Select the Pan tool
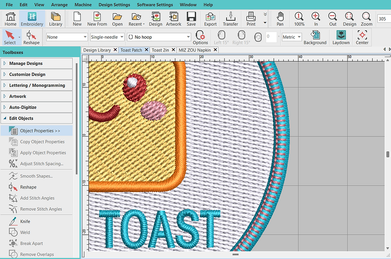 [x=280, y=19]
